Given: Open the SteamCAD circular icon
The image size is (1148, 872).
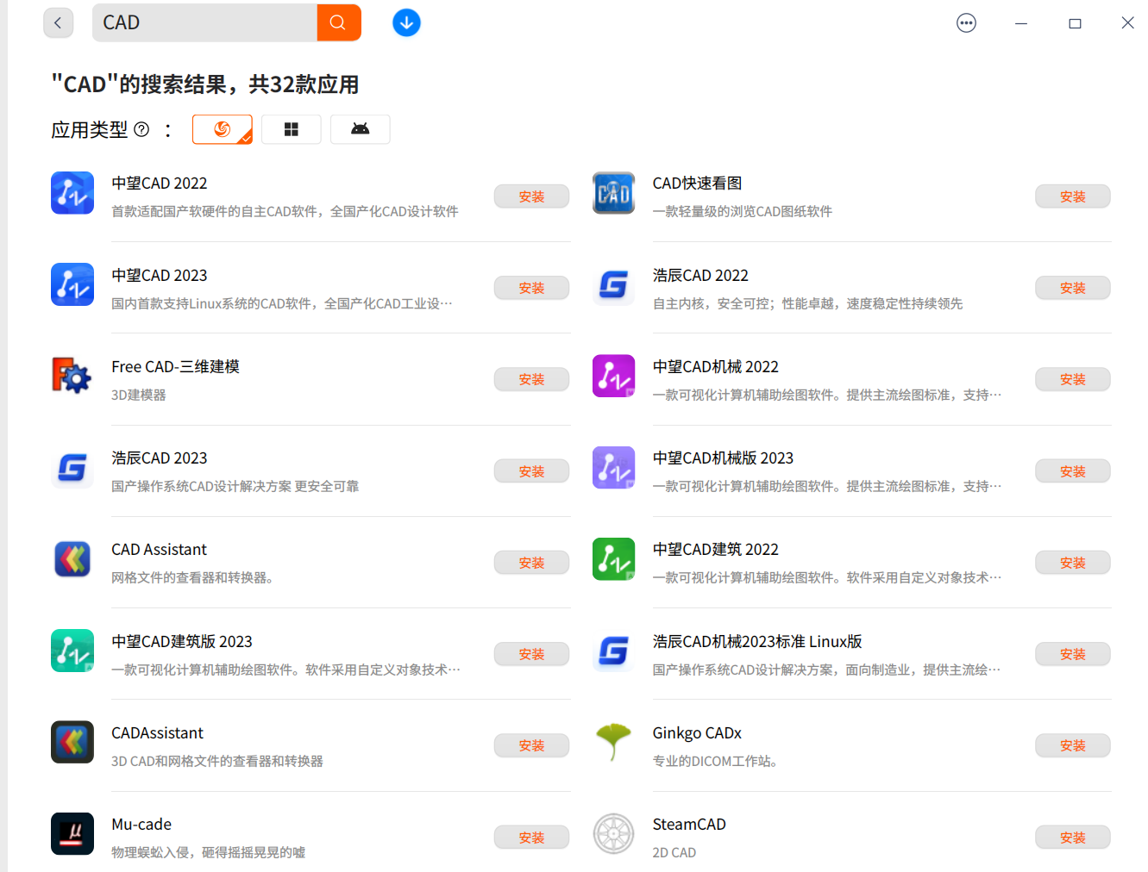Looking at the screenshot, I should [613, 833].
